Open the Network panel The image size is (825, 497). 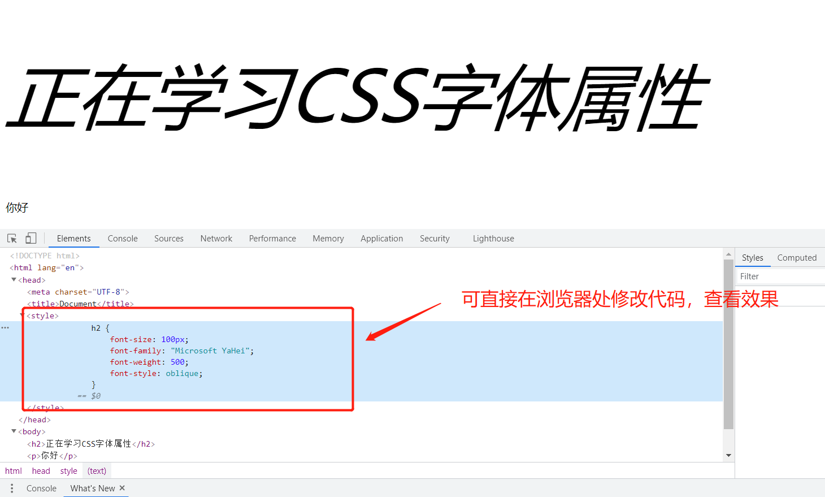216,238
